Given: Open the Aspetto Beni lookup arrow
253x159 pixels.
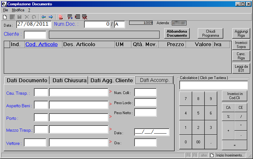Looking at the screenshot, I should [x=110, y=103].
